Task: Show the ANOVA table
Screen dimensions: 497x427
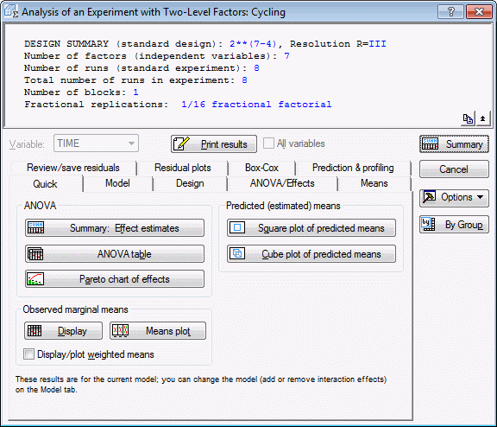Action: tap(115, 253)
